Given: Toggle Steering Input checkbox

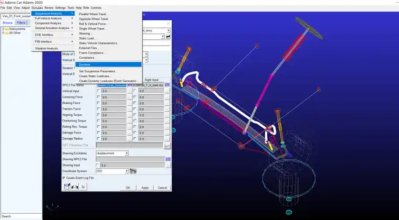Looking at the screenshot, I should point(98,165).
